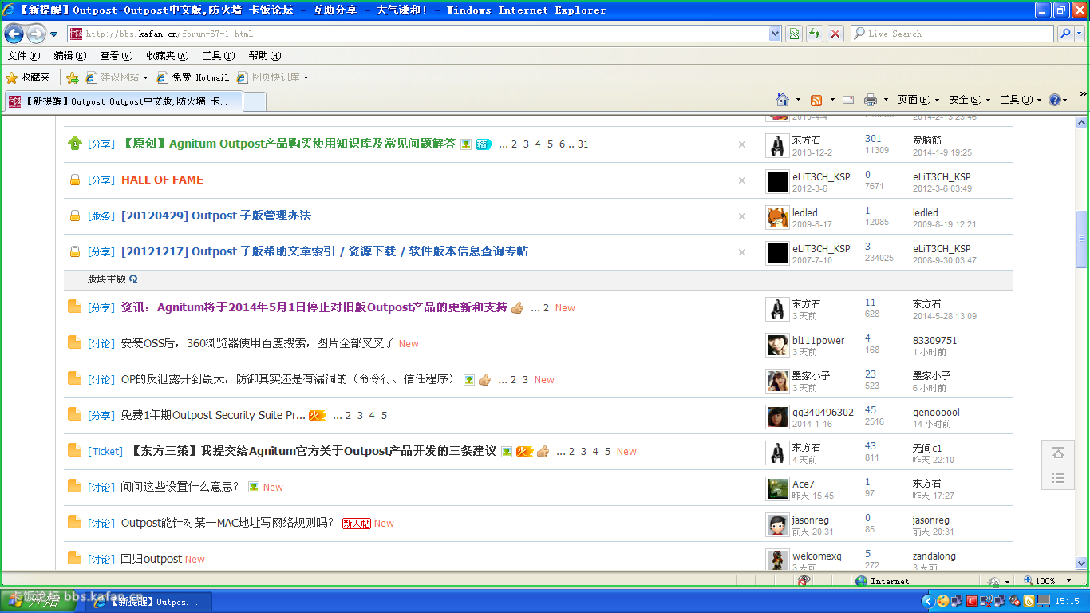This screenshot has height=613, width=1090.
Task: Click the vertical scrollbar thumb
Action: coord(1082,239)
